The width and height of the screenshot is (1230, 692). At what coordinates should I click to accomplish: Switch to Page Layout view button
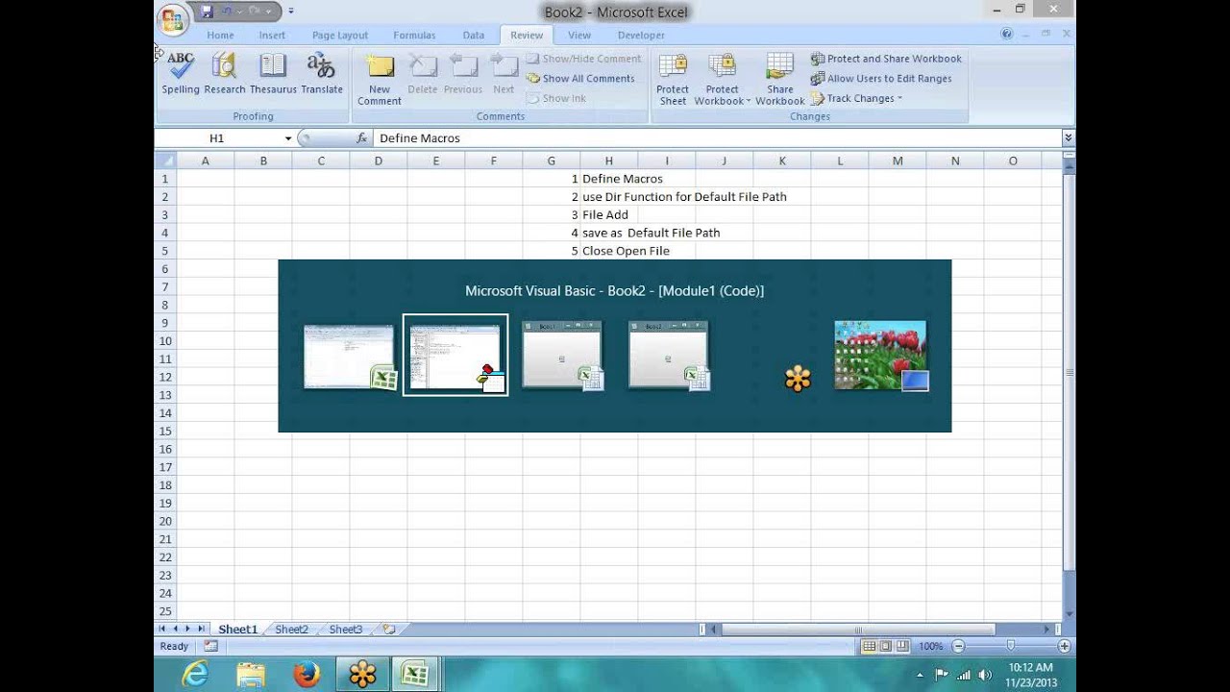(x=886, y=647)
